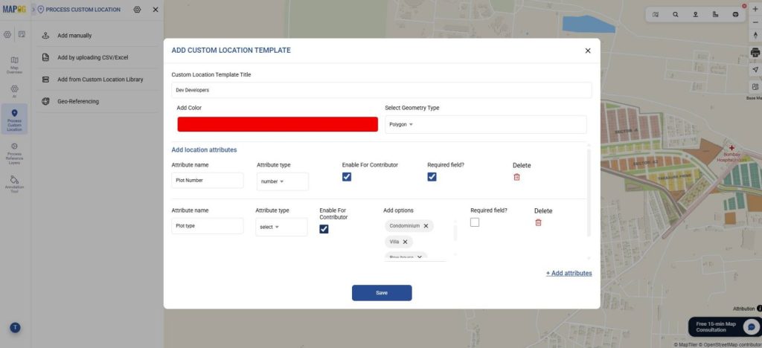Click the search icon in map toolbar

click(676, 15)
